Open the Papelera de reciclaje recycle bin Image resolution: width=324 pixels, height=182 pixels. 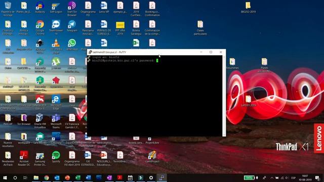tap(8, 9)
